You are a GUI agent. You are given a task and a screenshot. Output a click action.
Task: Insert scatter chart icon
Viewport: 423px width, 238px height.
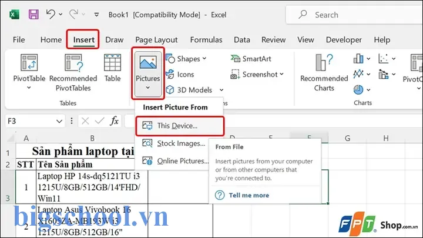tap(384, 59)
